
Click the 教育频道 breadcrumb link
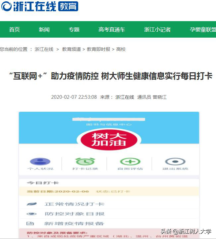[72, 49]
